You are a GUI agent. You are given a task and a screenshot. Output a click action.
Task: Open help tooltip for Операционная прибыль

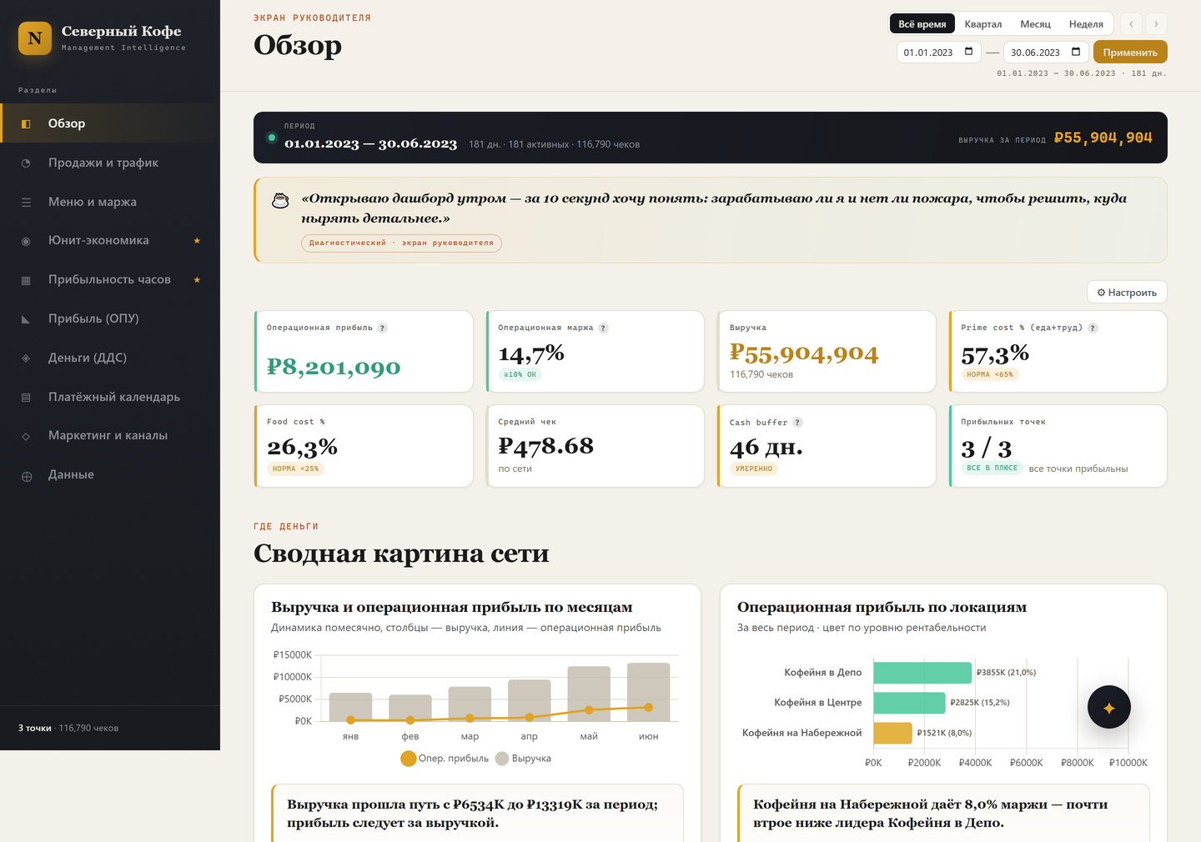click(383, 328)
